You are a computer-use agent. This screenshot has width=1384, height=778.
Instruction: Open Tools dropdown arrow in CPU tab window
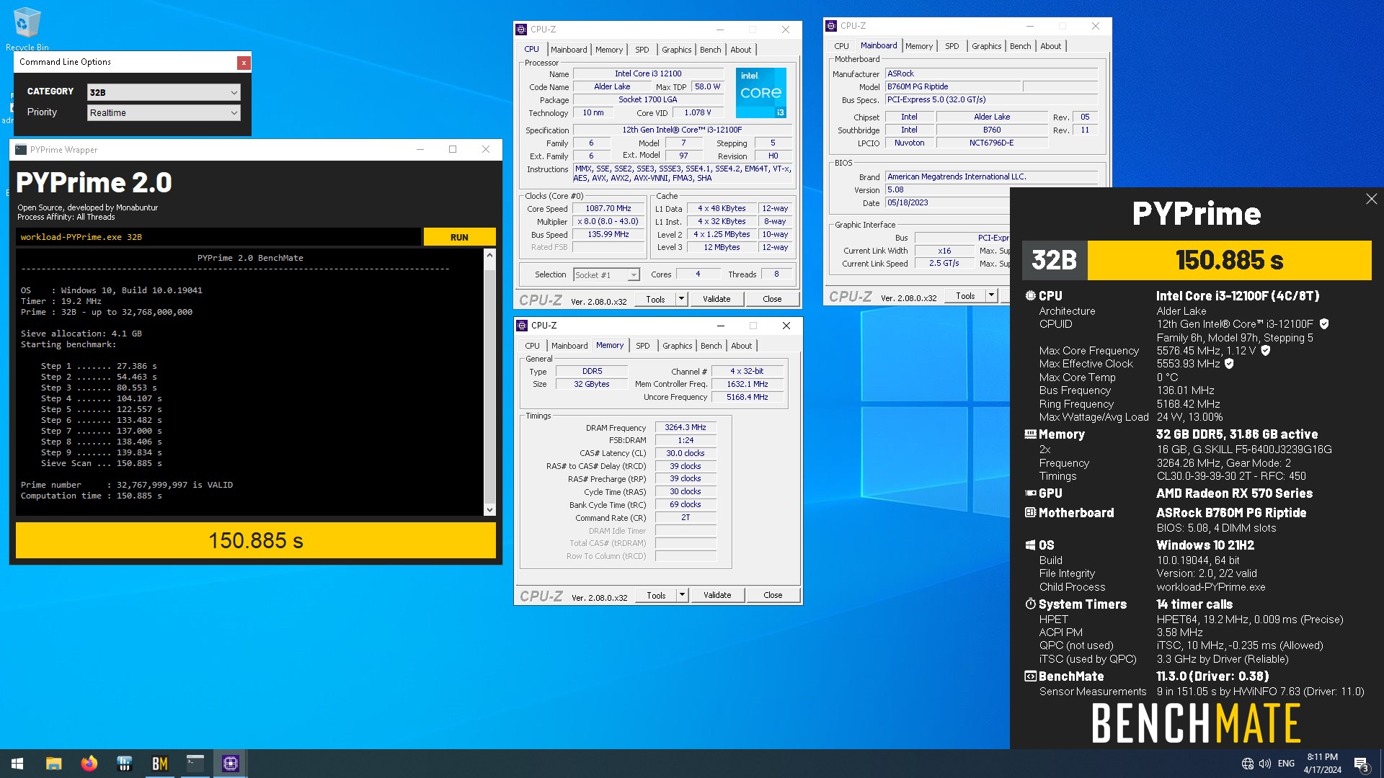[x=681, y=299]
